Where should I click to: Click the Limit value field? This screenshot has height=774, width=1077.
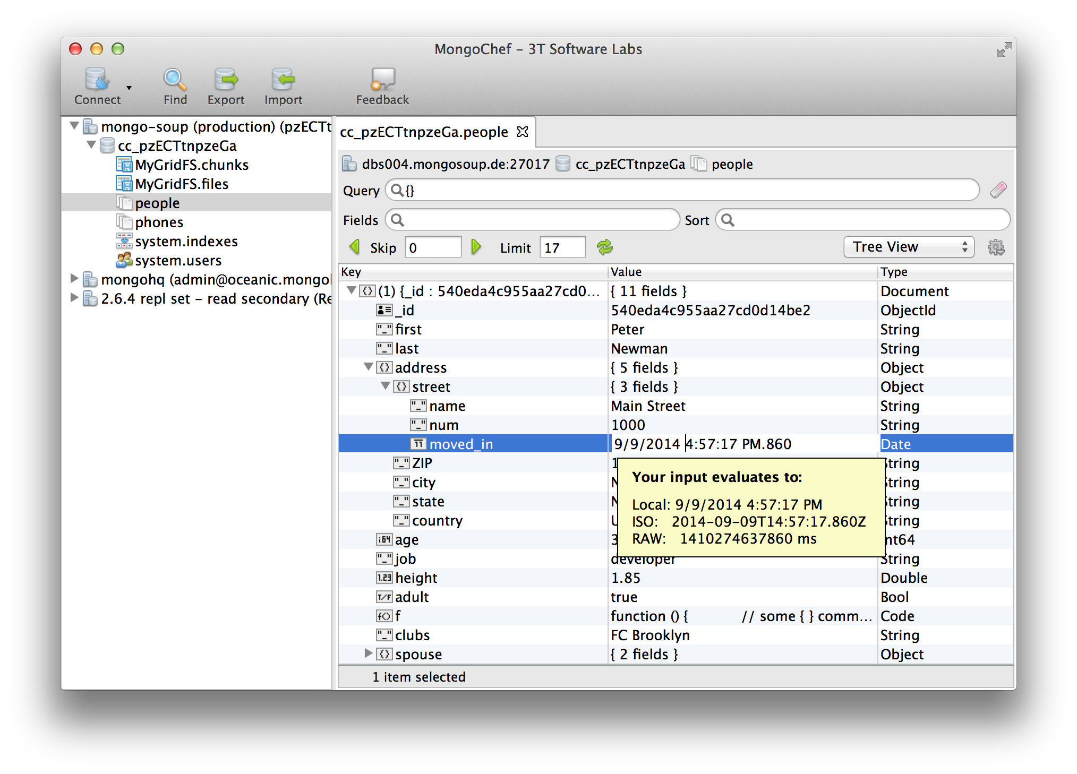point(563,247)
